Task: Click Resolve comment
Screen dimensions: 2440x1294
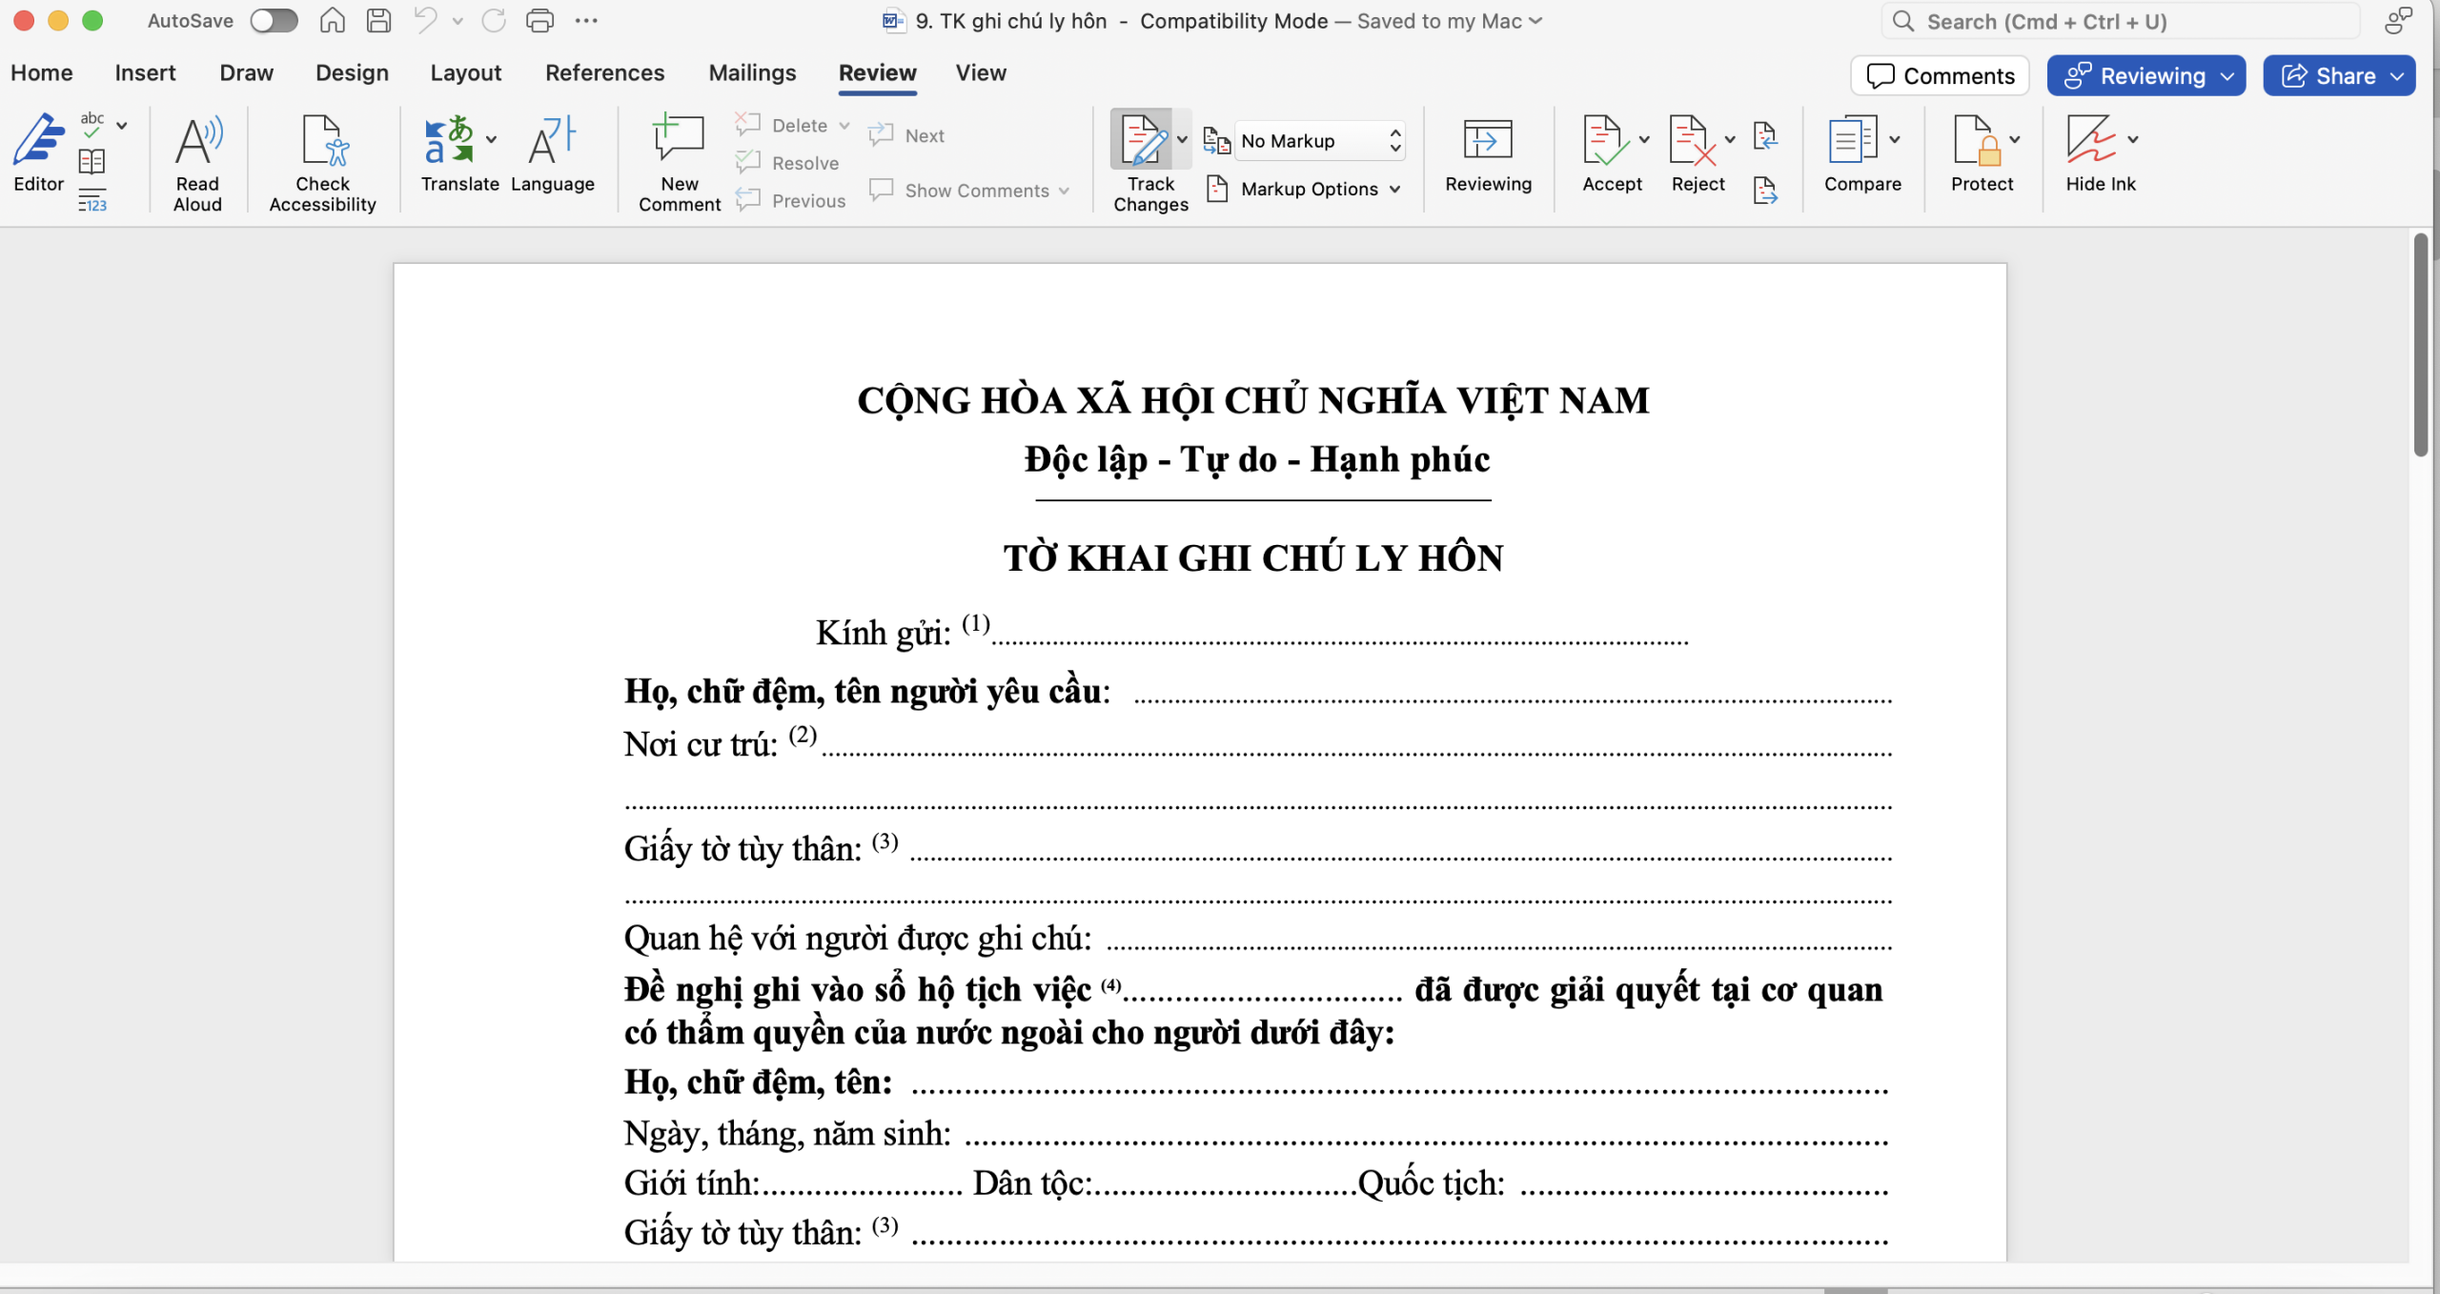Action: tap(787, 163)
